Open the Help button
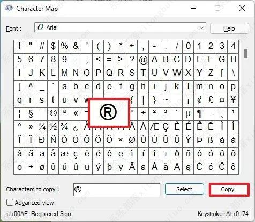The image size is (255, 222). click(x=229, y=28)
